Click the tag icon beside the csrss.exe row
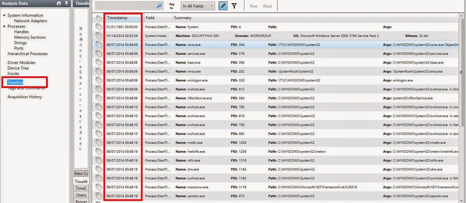Viewport: 466px width, 203px height. (x=99, y=45)
